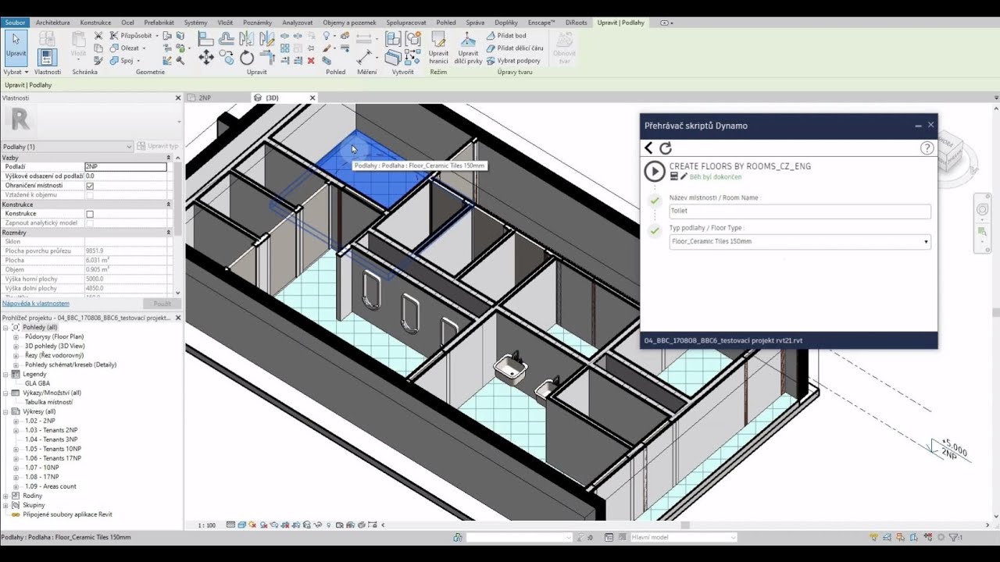Screen dimensions: 1000x562
Task: Click the Align tool icon in Upravit panel
Action: [x=206, y=38]
